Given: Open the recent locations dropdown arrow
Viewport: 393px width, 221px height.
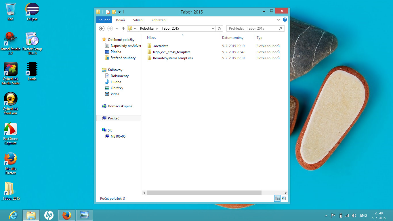Looking at the screenshot, I should click(117, 28).
